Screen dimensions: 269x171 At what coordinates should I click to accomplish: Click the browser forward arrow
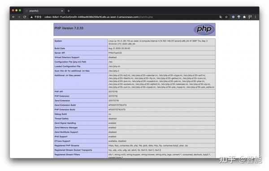point(19,17)
